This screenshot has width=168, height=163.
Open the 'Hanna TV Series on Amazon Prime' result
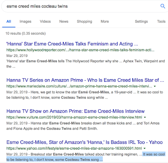coord(85,80)
